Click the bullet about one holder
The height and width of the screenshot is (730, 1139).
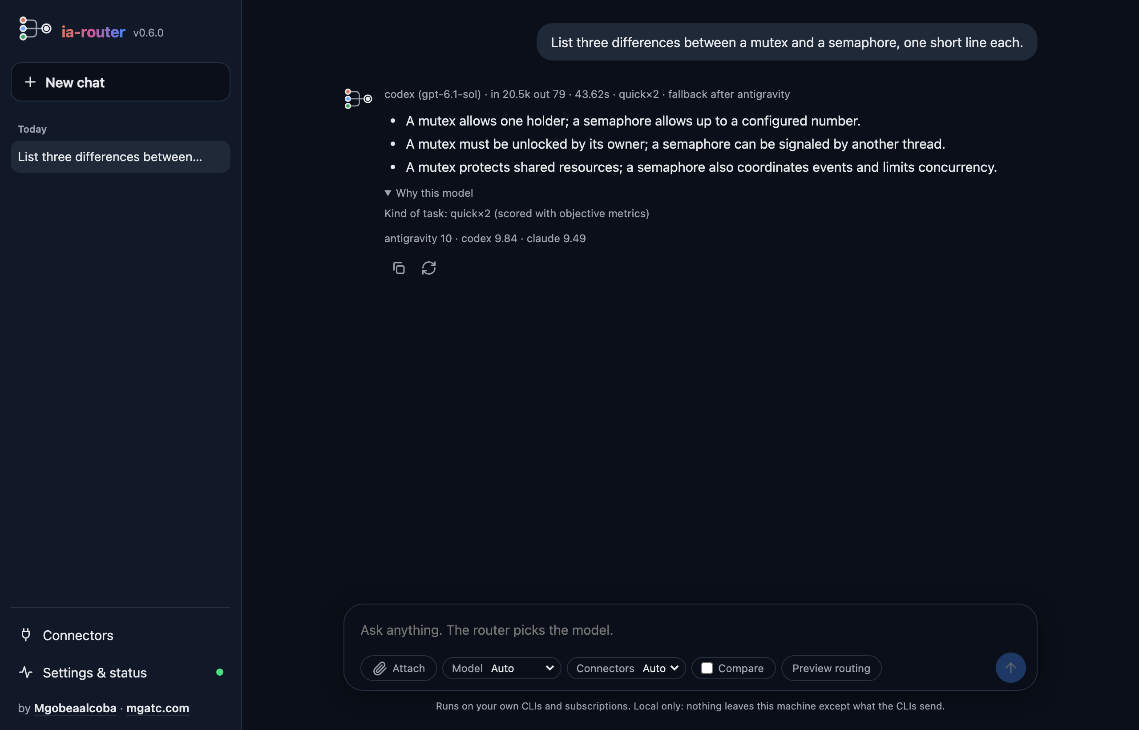[633, 121]
